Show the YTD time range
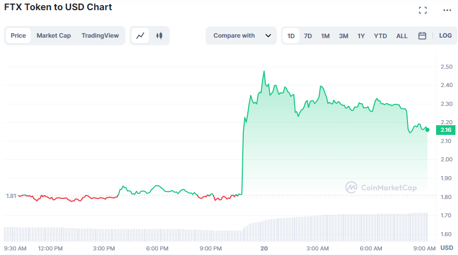Viewport: 458px width, 255px height. 380,36
